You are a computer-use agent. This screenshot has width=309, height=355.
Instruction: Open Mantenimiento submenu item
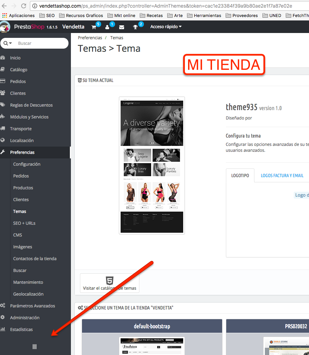[28, 282]
